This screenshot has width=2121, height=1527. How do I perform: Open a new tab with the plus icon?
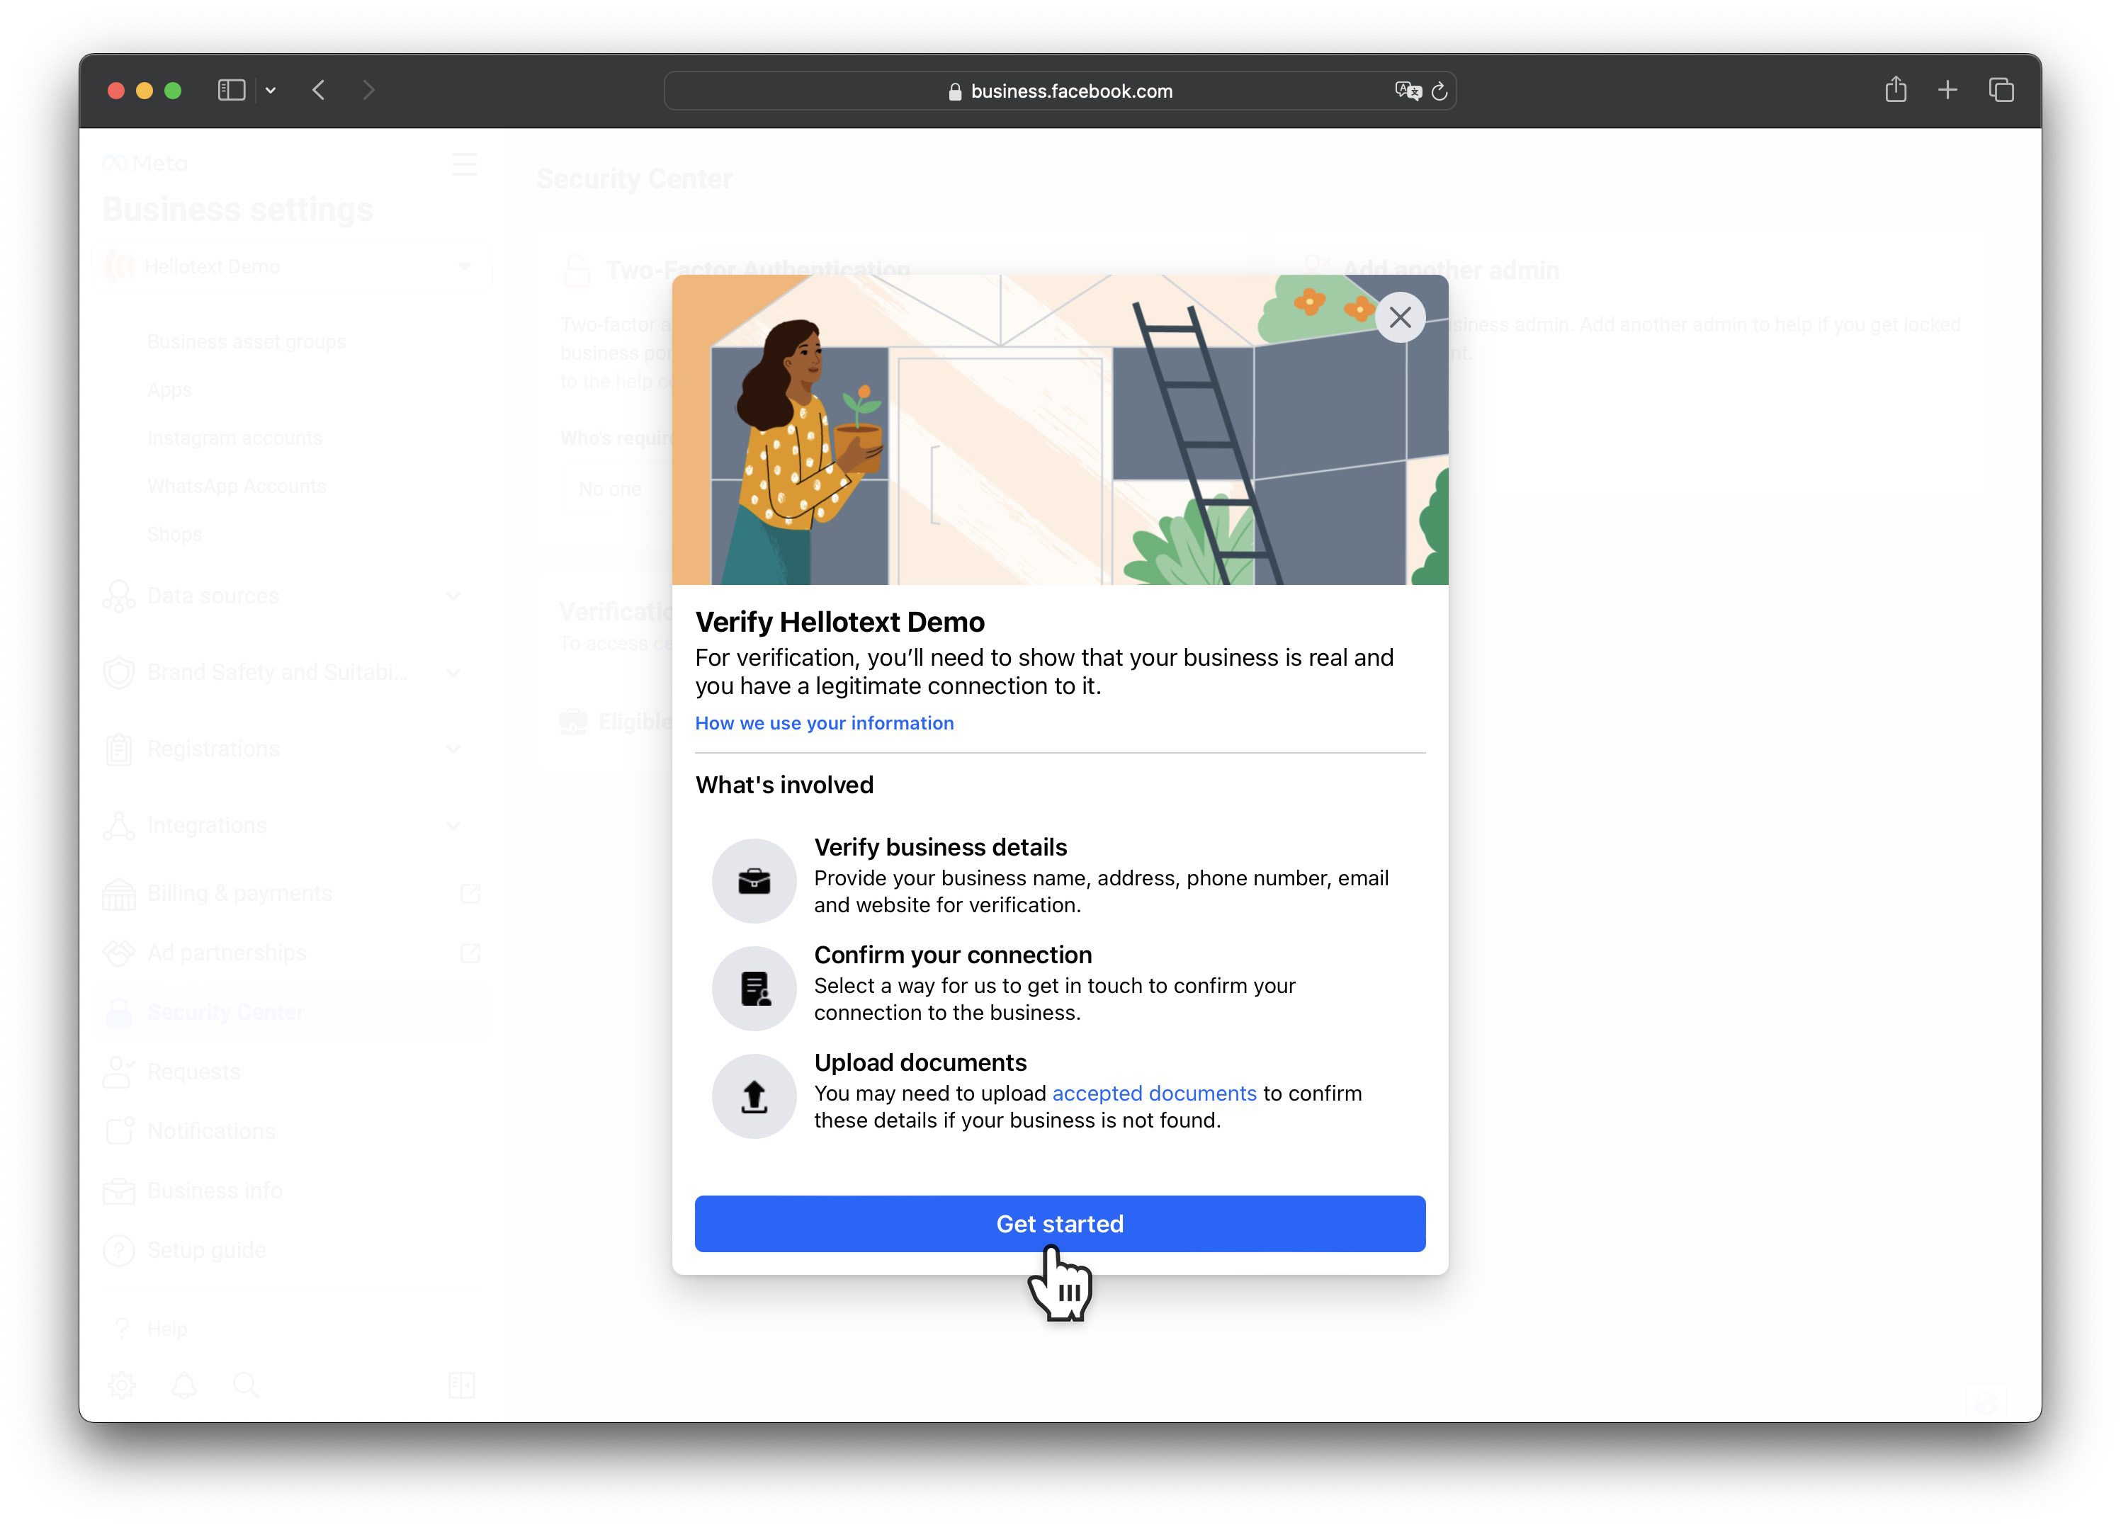[x=1948, y=90]
